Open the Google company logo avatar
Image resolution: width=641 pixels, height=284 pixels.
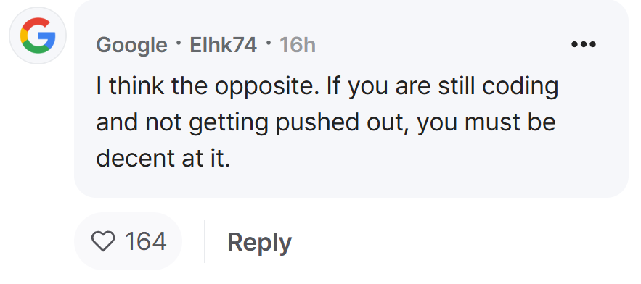coord(38,35)
